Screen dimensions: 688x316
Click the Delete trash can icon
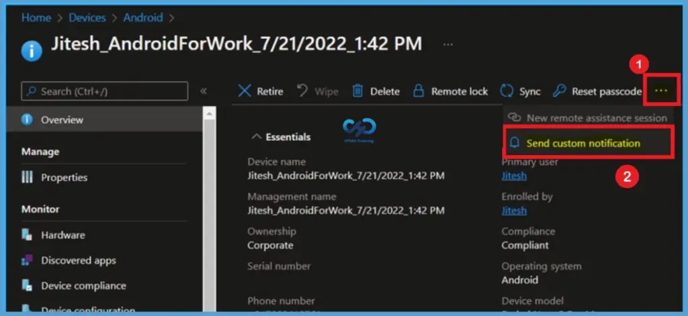click(358, 91)
